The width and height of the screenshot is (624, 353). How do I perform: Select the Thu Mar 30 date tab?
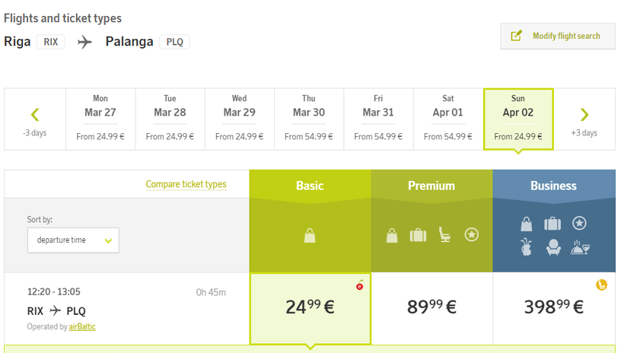309,119
